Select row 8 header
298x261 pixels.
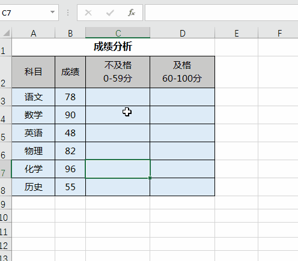(x=5, y=187)
